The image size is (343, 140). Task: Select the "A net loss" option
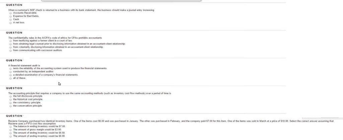(10, 22)
